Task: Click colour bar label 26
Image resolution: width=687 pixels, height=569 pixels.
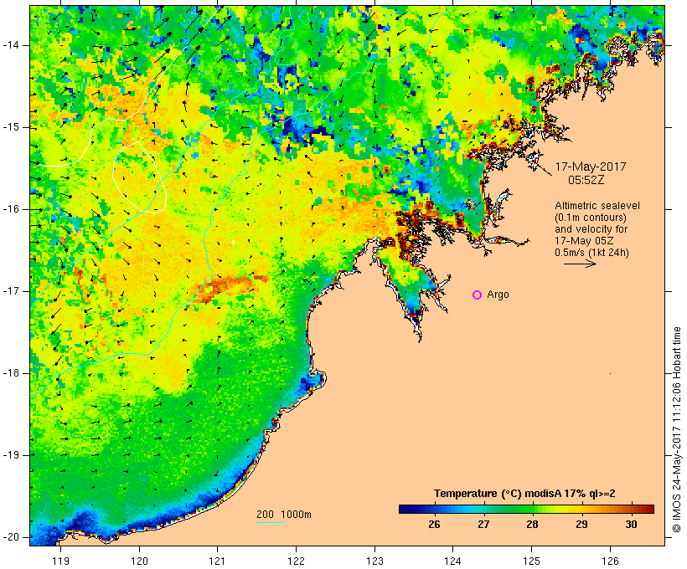Action: pos(434,525)
